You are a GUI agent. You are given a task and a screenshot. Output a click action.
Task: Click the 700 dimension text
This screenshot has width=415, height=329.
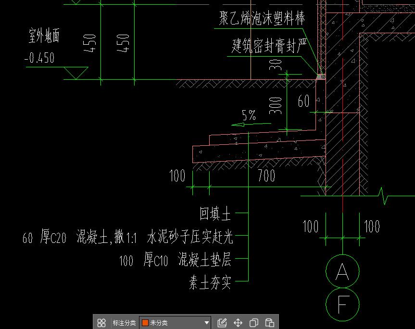(266, 176)
